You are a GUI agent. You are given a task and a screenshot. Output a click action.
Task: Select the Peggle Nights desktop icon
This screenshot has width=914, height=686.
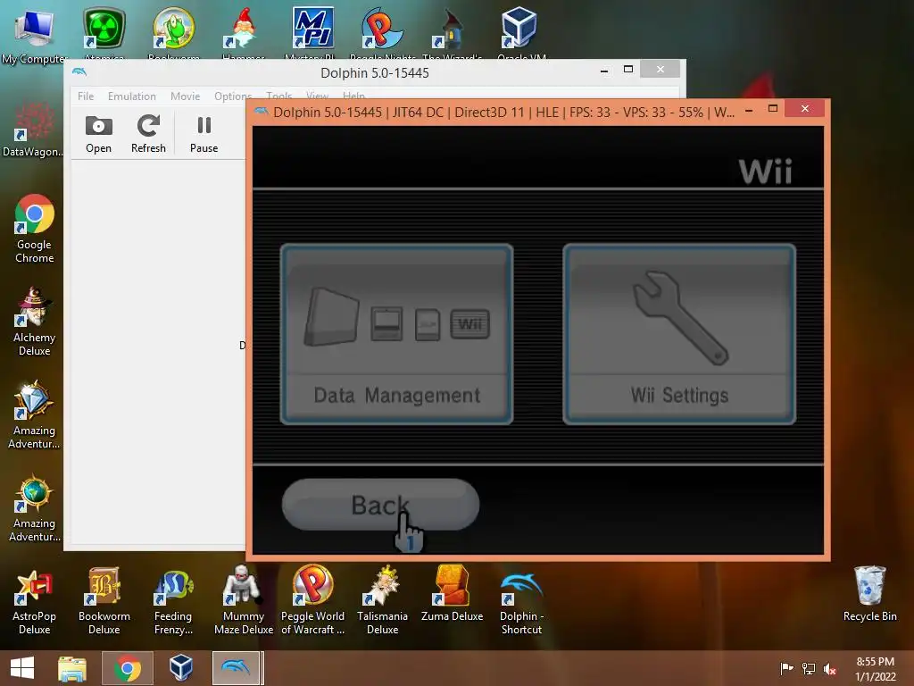(382, 33)
